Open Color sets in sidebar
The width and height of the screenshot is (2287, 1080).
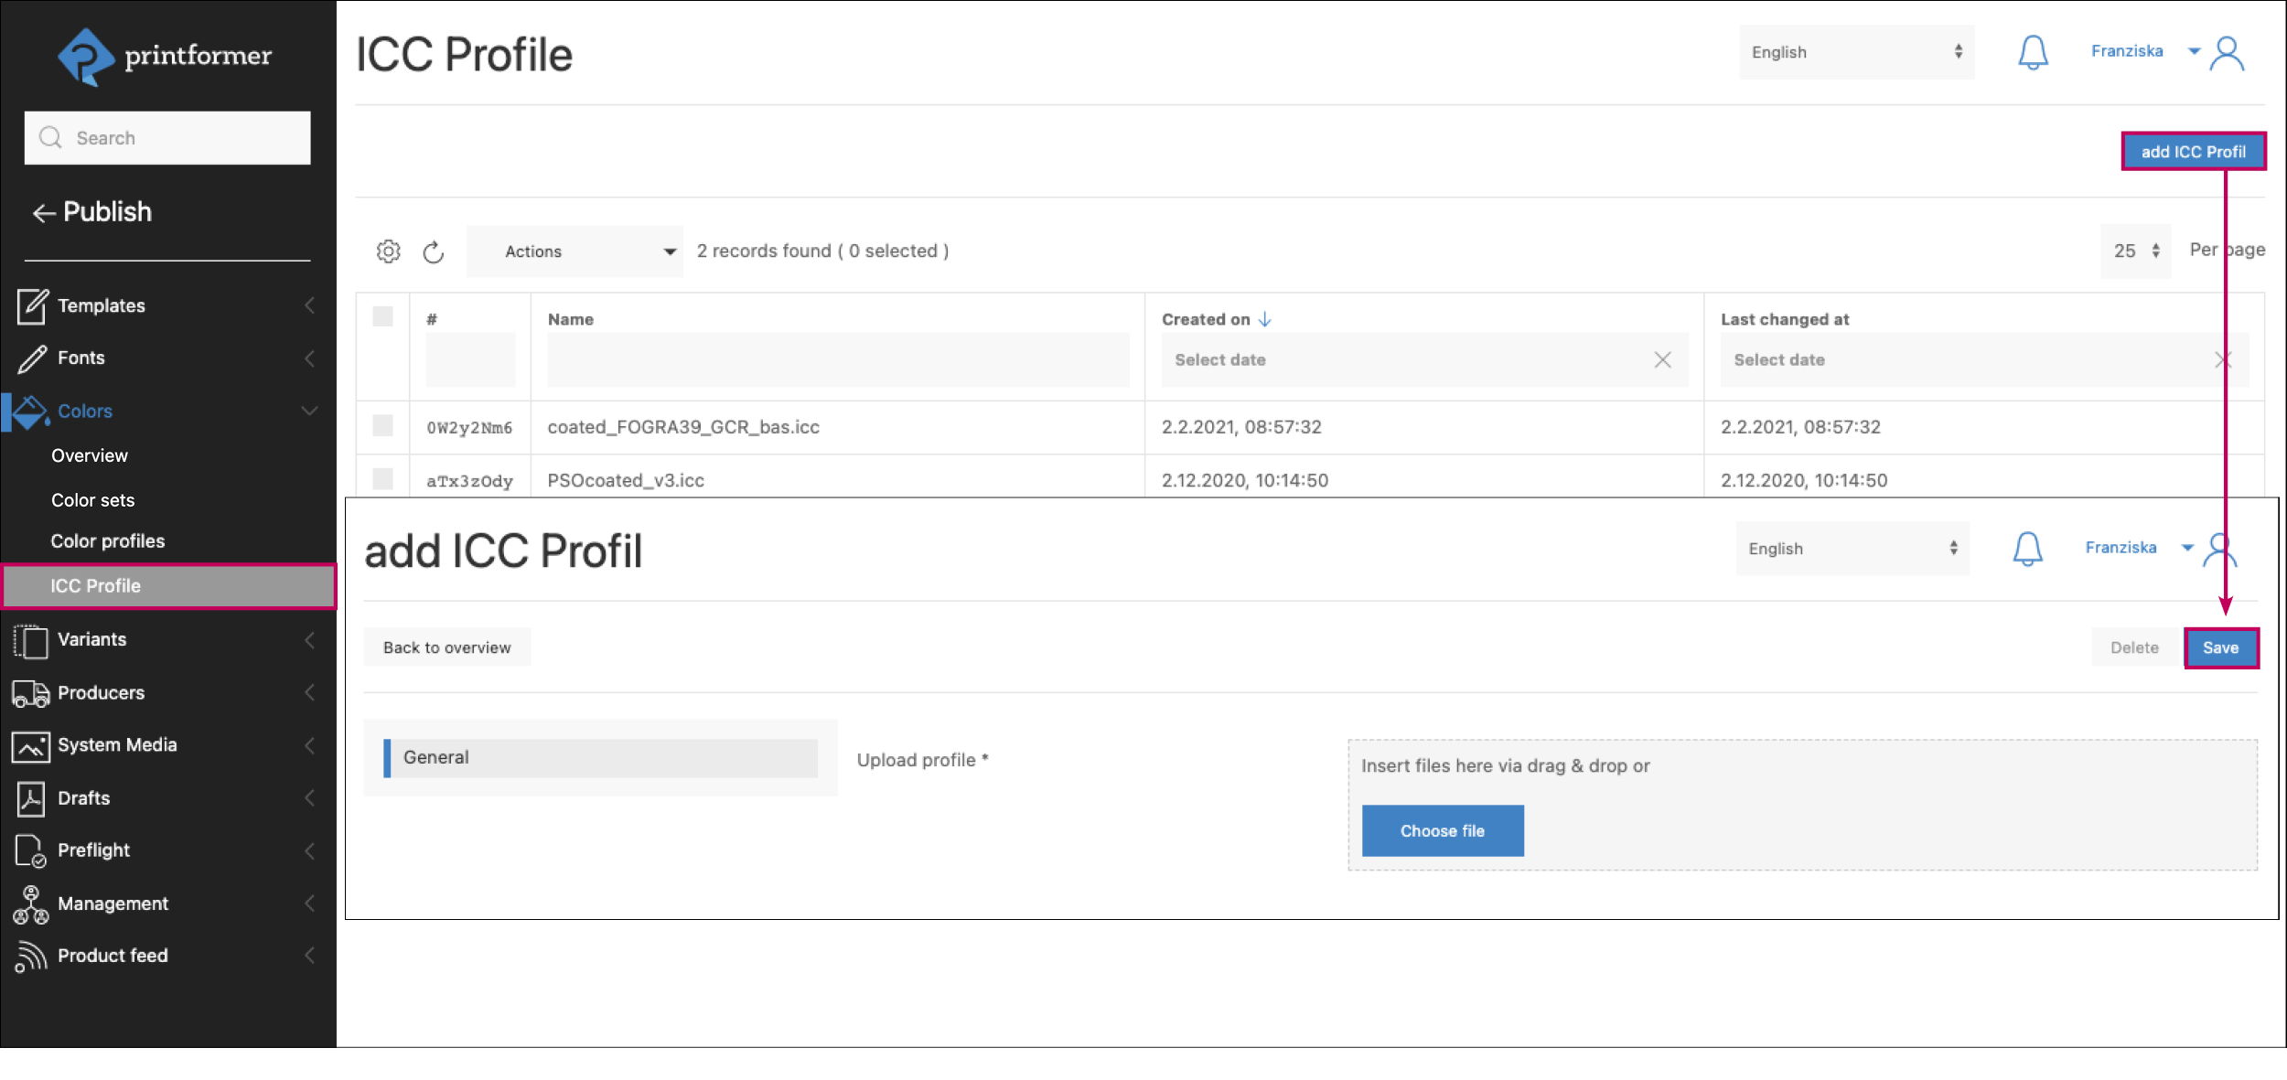coord(92,500)
